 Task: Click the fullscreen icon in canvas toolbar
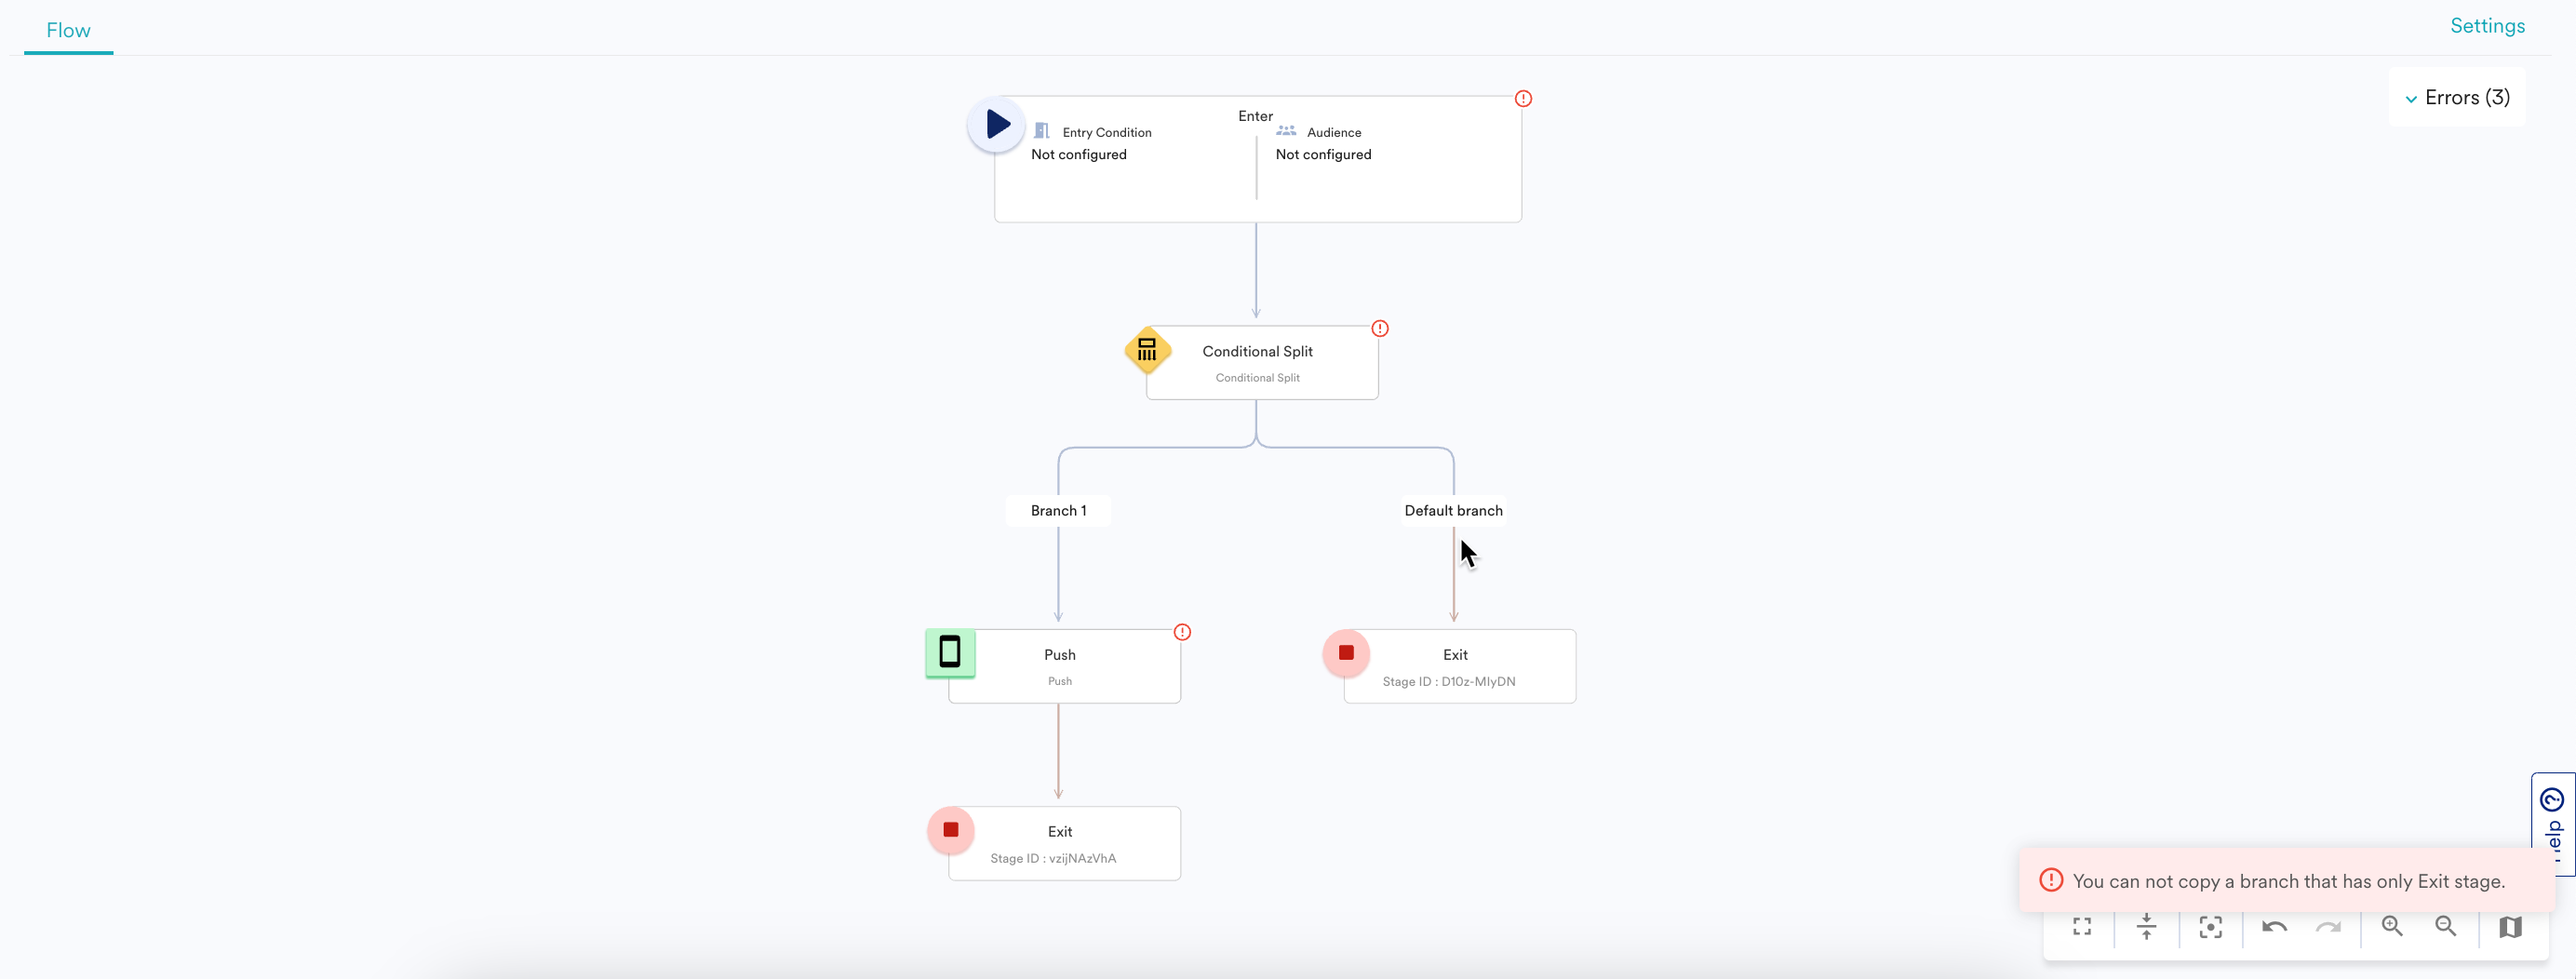pos(2082,927)
